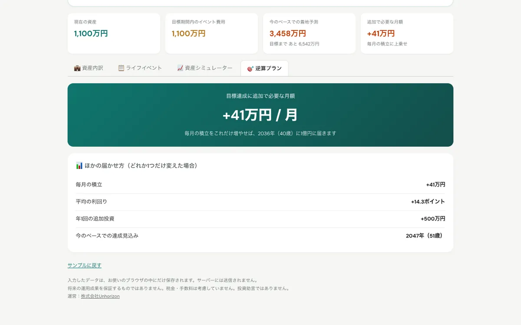521x325 pixels.
Task: Open the 資産内訳 tab
Action: click(89, 68)
